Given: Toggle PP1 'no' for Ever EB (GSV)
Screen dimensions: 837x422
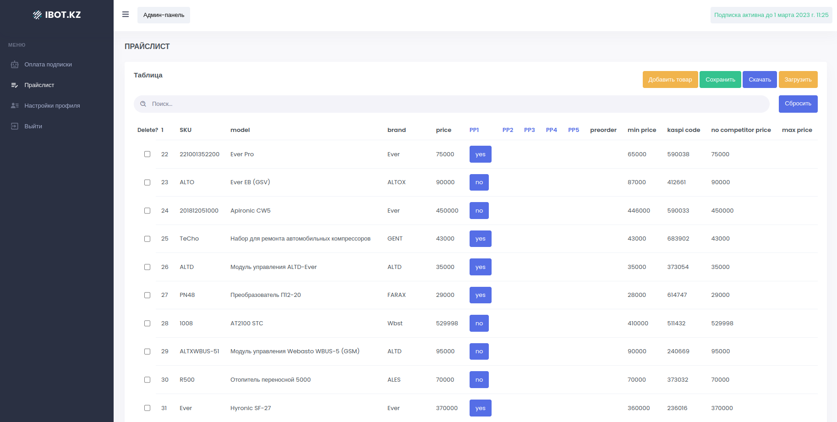Looking at the screenshot, I should pyautogui.click(x=479, y=182).
